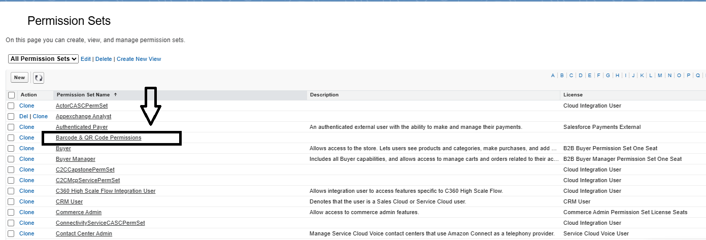
Task: Filter list by letter O
Action: (679, 76)
